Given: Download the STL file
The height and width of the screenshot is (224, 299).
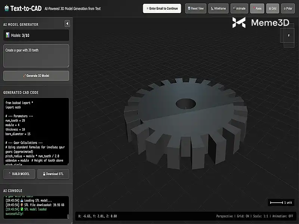Looking at the screenshot, I should pyautogui.click(x=53, y=174).
